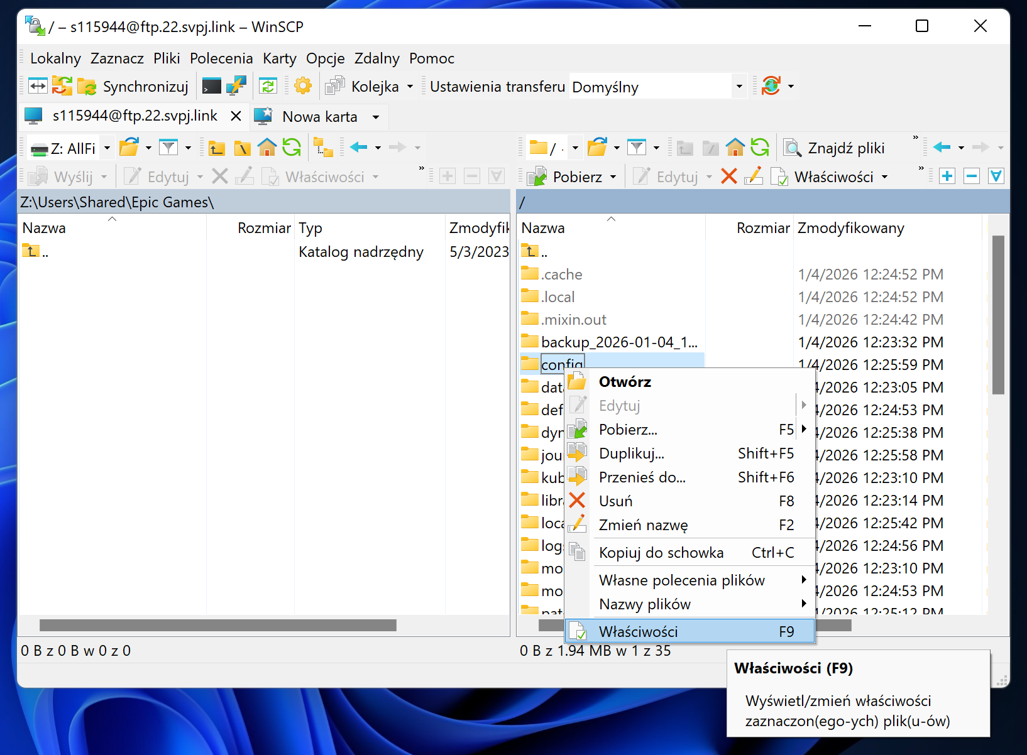Click the remote panel vertical scrollbar
1027x755 pixels.
pyautogui.click(x=997, y=314)
